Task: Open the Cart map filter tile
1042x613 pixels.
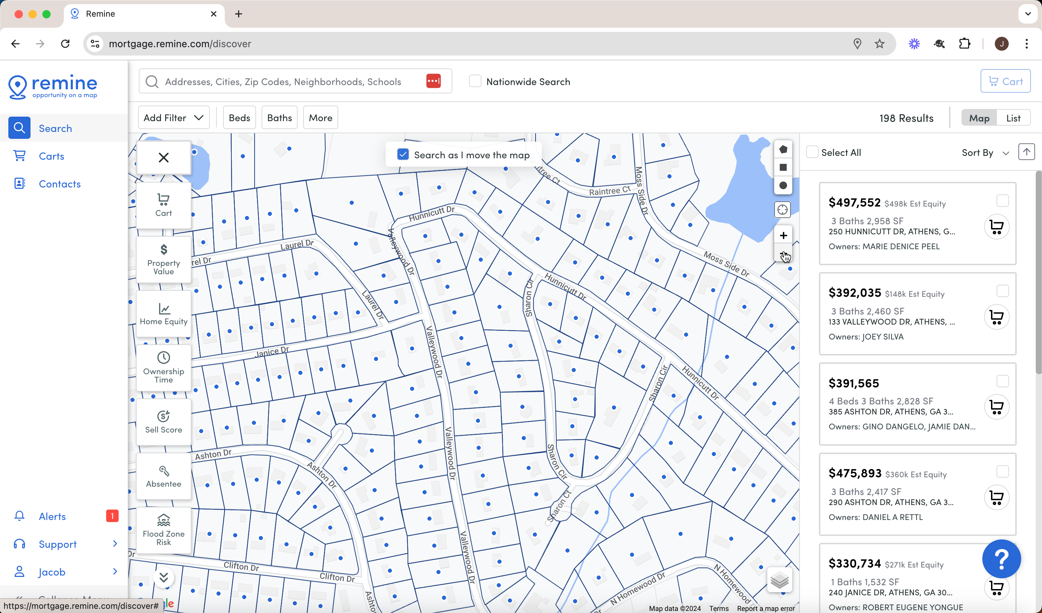Action: pos(164,205)
